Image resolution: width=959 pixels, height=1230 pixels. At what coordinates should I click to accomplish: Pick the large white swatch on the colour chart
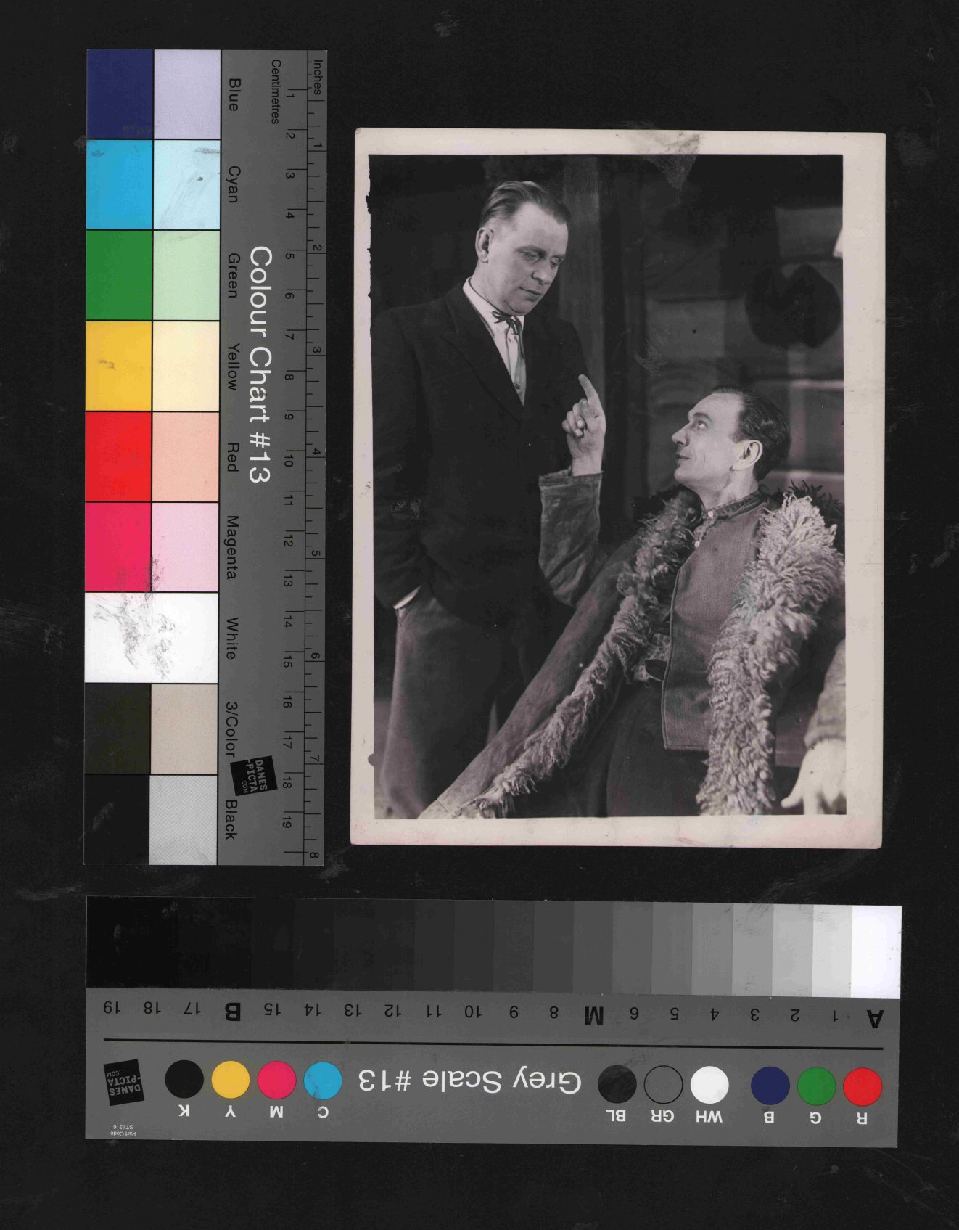point(151,637)
